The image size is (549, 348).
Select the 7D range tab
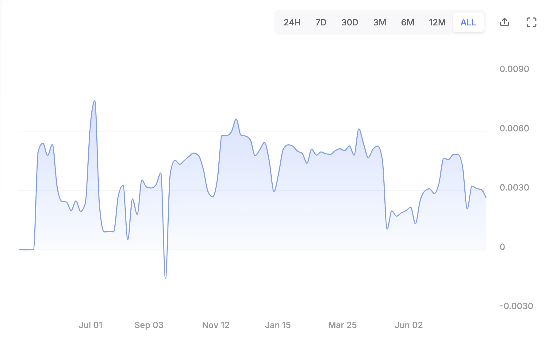[321, 22]
